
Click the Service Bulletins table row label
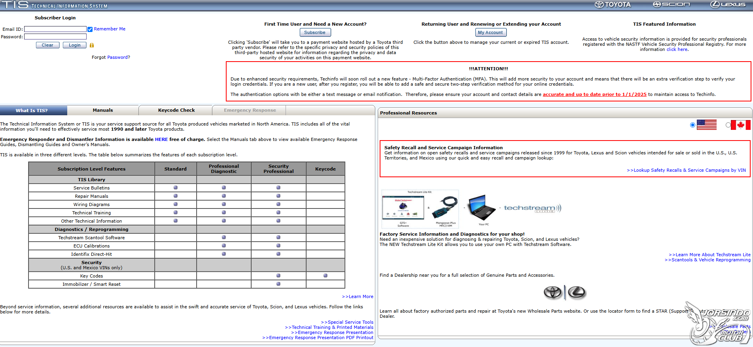(x=91, y=188)
